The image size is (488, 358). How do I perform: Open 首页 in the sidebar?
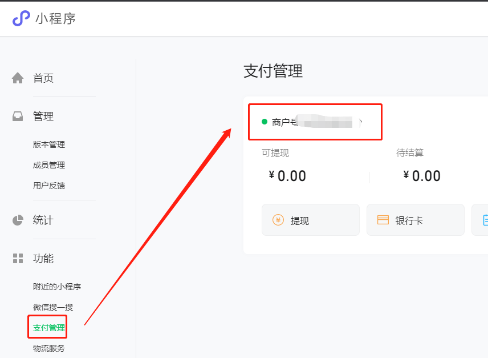(x=43, y=78)
